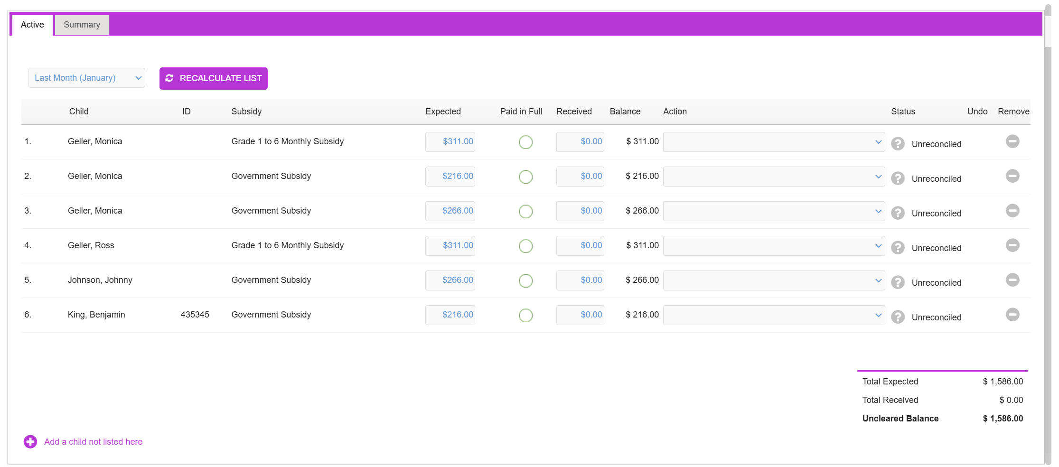Switch to the Summary tab
Screen dimensions: 1059x467
click(x=82, y=25)
